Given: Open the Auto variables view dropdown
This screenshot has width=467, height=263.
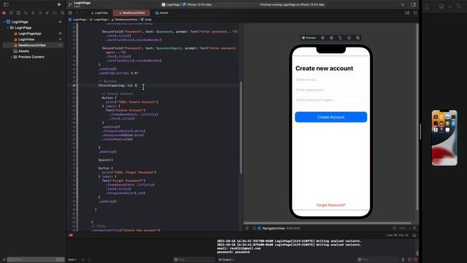Looking at the screenshot, I should (x=72, y=260).
